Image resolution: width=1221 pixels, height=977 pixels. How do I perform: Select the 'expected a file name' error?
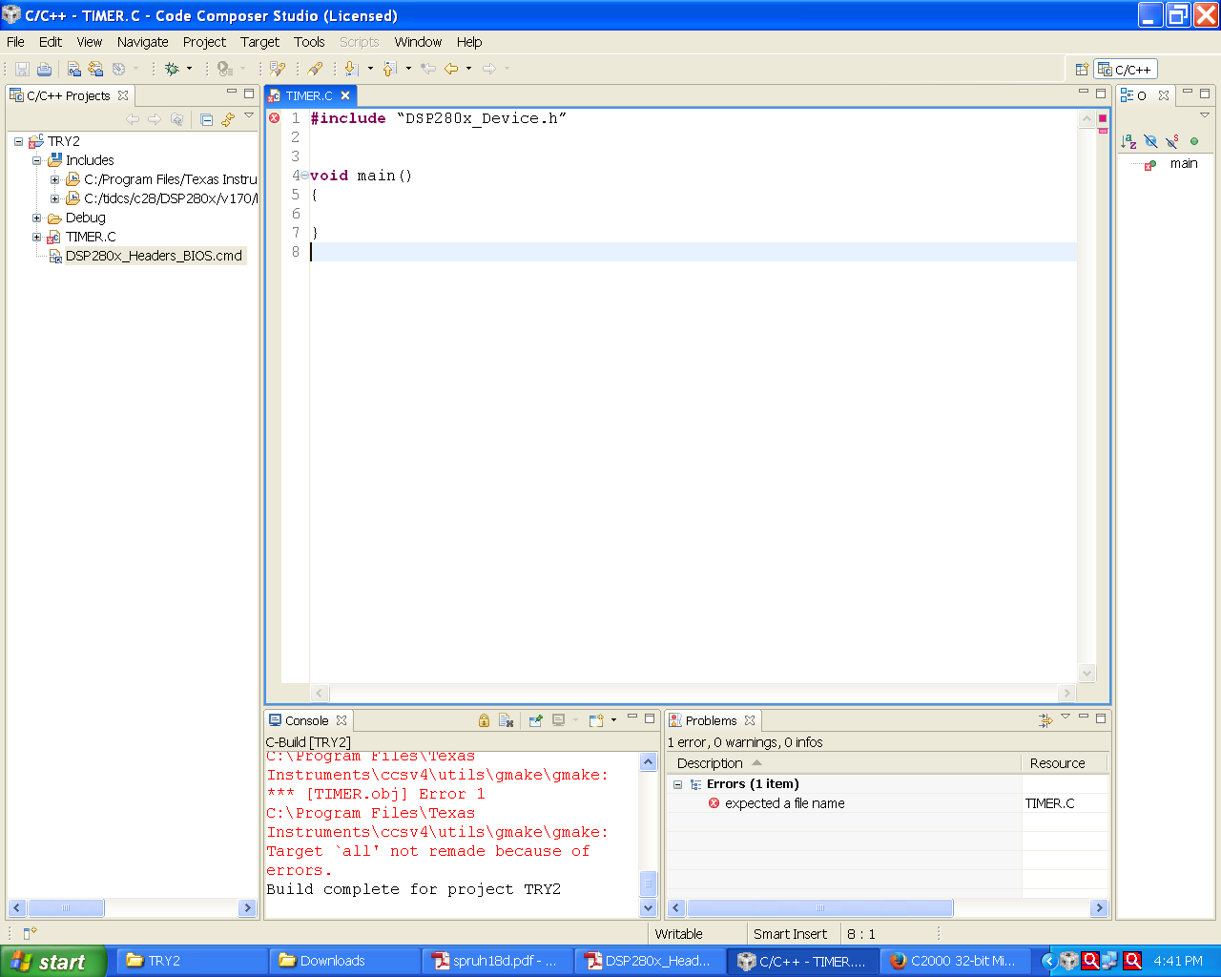click(x=785, y=803)
